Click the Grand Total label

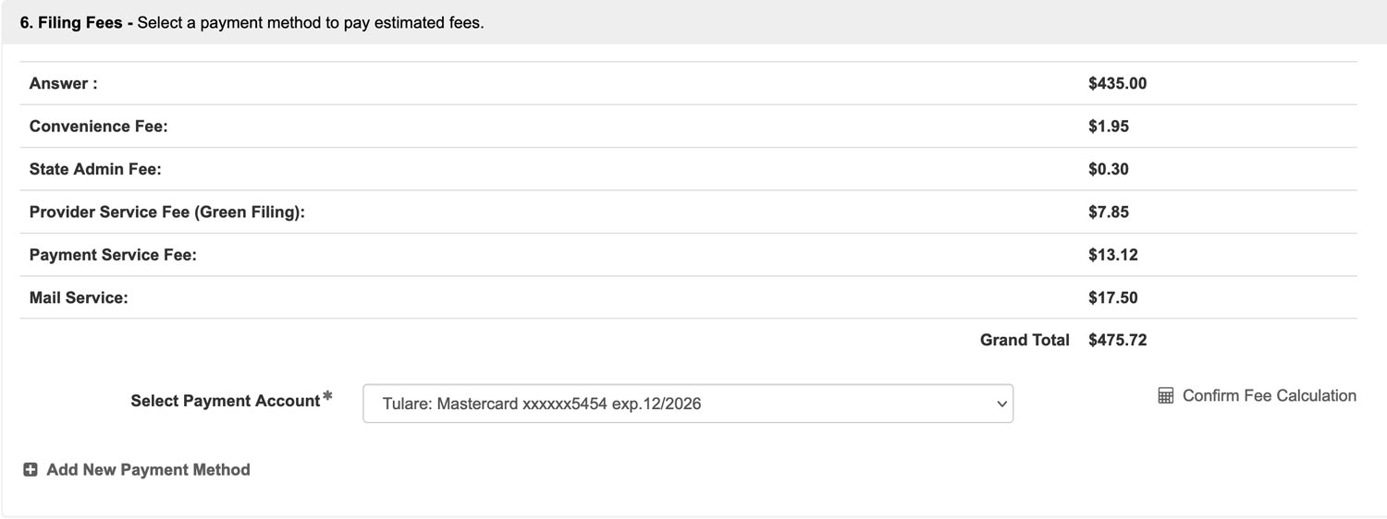1025,340
